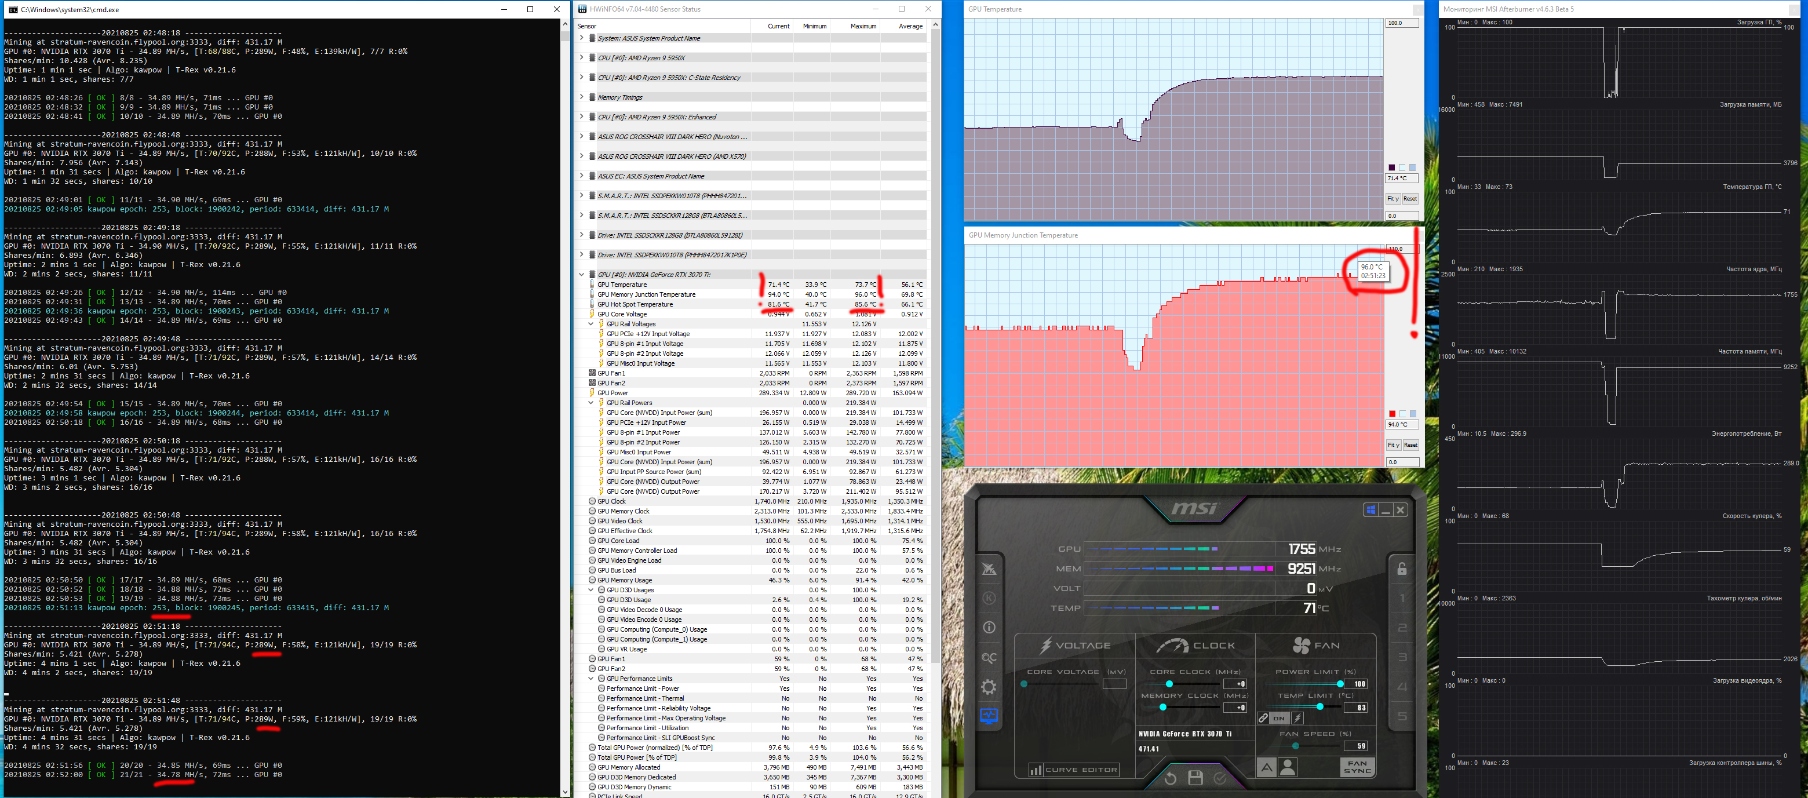
Task: Toggle the power/temp limit link button
Action: [1263, 718]
